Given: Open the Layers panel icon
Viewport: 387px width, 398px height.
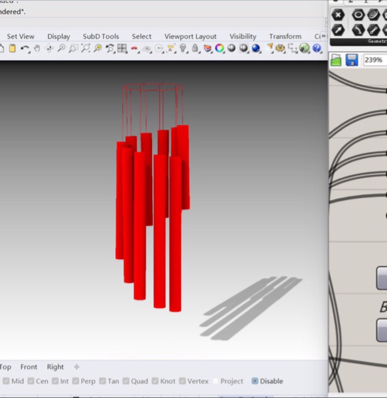Looking at the screenshot, I should click(207, 48).
